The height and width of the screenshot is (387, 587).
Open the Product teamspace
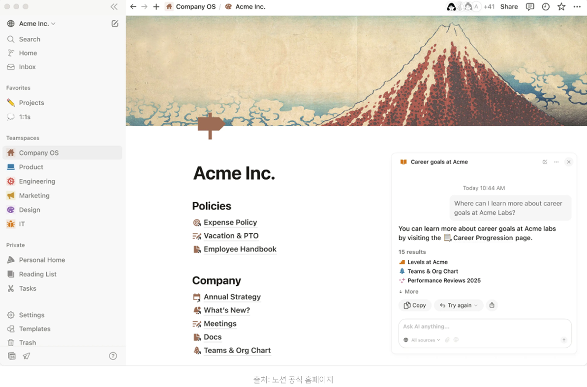pos(62,167)
